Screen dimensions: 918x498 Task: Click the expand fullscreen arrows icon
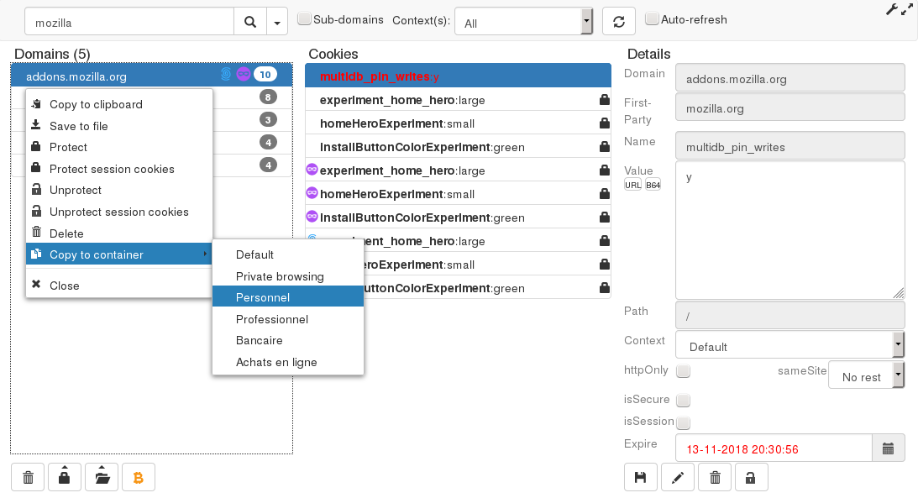pyautogui.click(x=907, y=8)
